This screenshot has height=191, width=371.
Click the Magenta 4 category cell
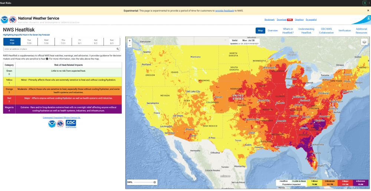point(9,109)
